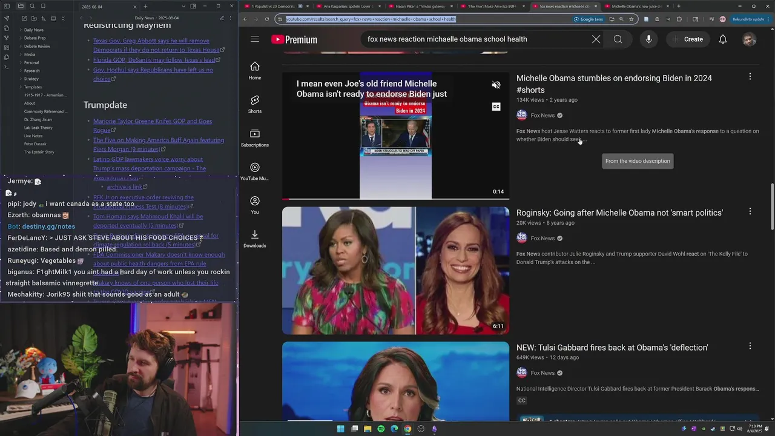Open the You section in YouTube sidebar

click(255, 205)
